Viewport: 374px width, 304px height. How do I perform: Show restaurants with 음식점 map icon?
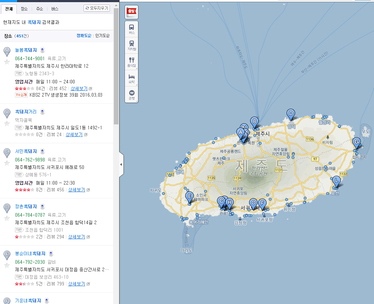click(131, 62)
